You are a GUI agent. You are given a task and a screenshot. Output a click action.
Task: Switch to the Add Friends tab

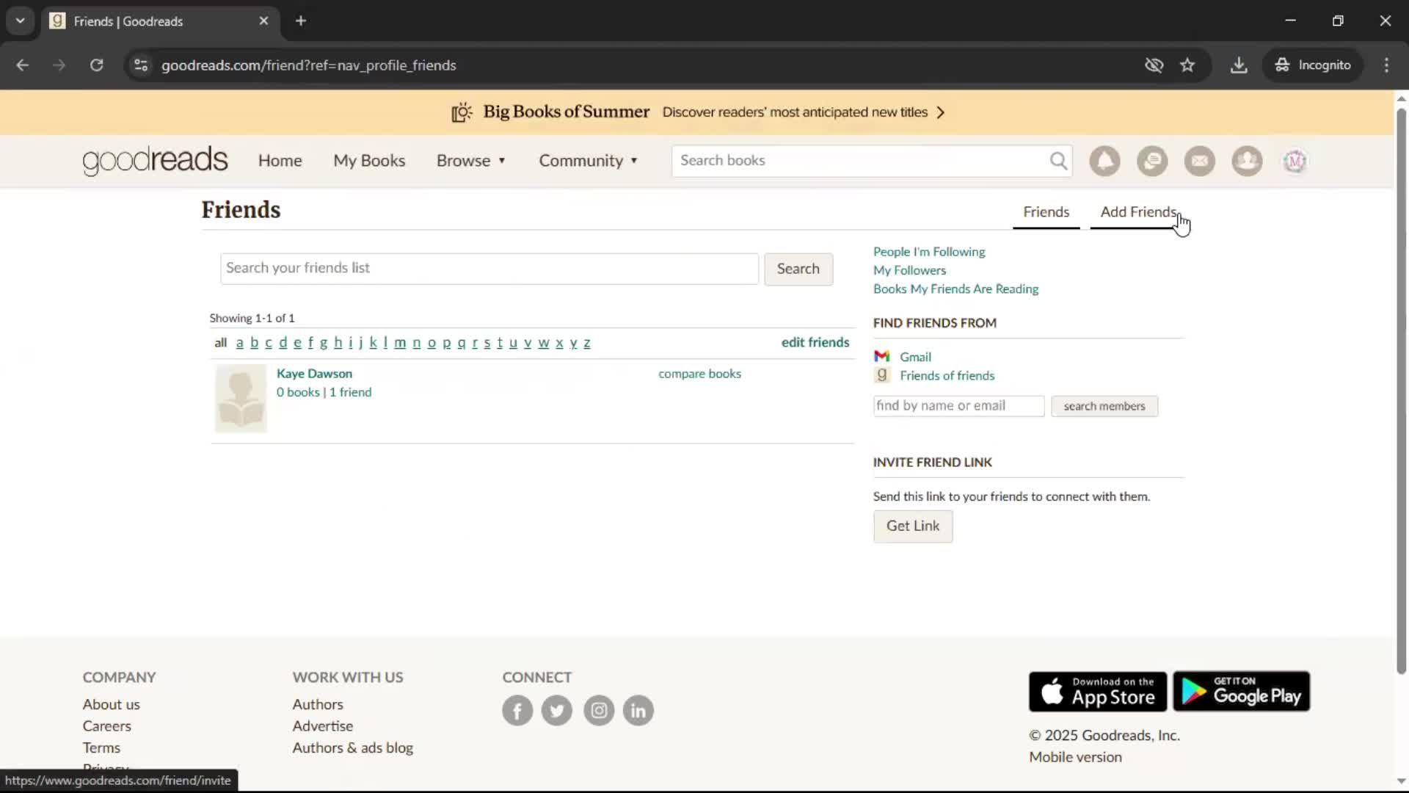[1138, 212]
